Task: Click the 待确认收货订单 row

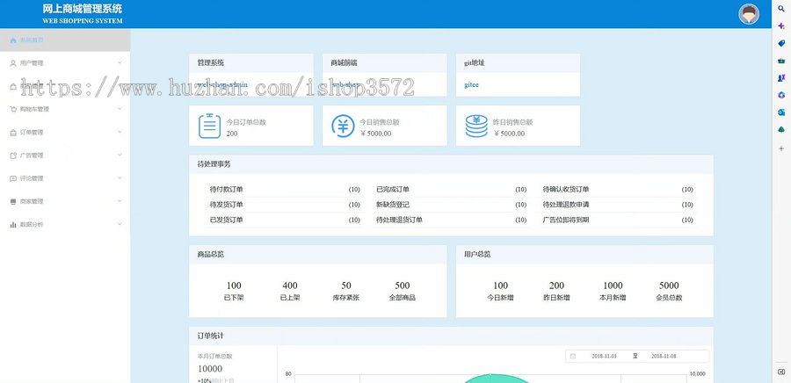Action: [618, 190]
